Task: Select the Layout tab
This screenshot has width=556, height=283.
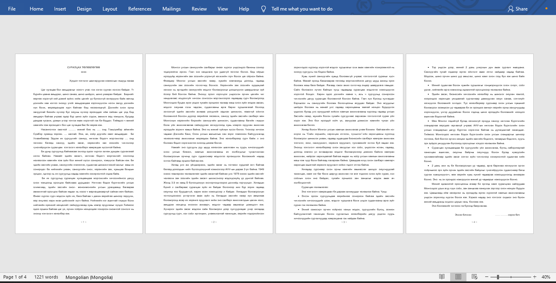Action: tap(109, 9)
